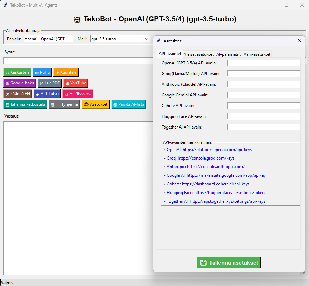Click Tallenna asetukset to save settings

229,263
